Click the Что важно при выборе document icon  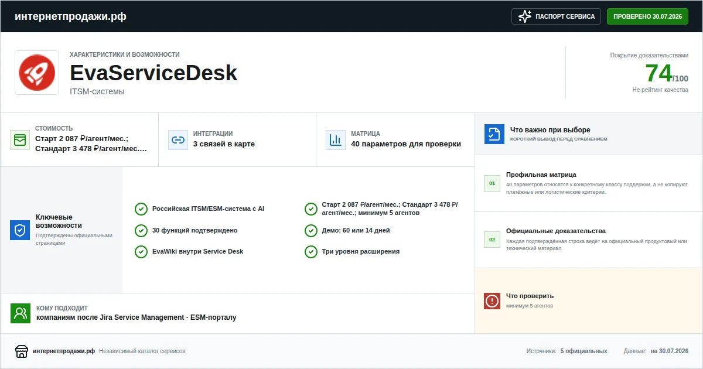pyautogui.click(x=494, y=134)
